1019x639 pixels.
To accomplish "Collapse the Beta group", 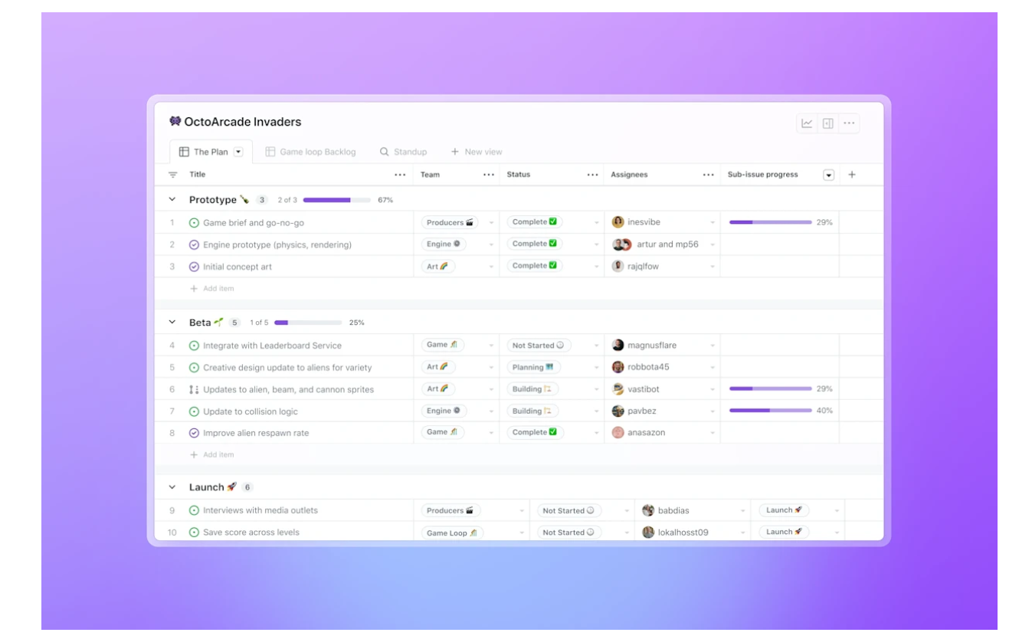I will click(172, 323).
